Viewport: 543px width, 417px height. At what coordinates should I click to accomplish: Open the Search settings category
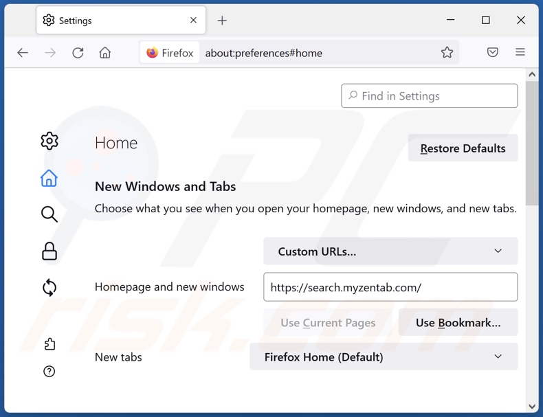[x=49, y=214]
